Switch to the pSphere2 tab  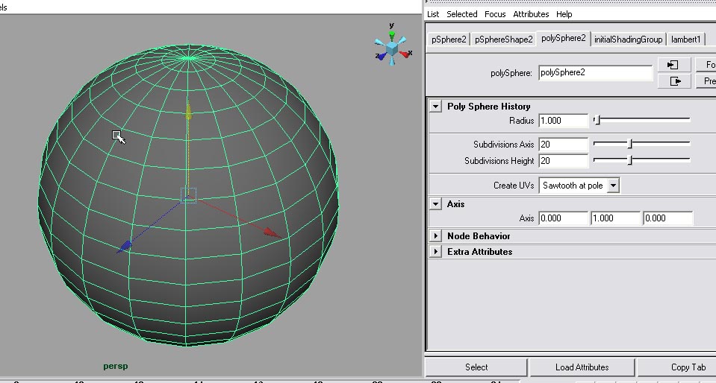point(449,39)
